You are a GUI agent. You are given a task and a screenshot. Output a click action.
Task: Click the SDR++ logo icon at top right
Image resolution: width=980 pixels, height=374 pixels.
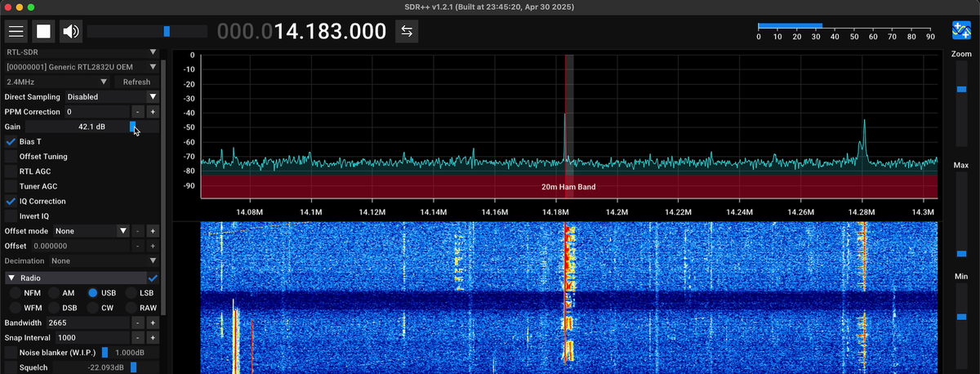click(x=961, y=31)
